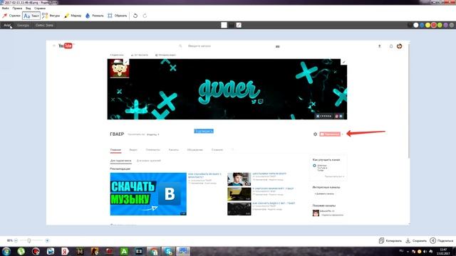Select white text background style
456x256 pixels.
point(224,26)
